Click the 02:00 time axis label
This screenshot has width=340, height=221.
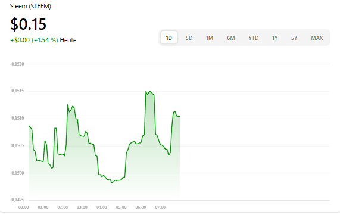tap(63, 207)
